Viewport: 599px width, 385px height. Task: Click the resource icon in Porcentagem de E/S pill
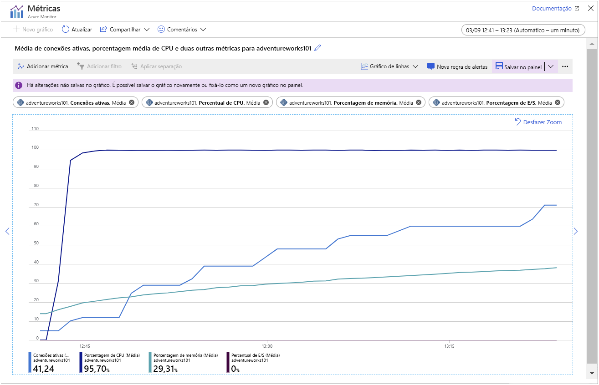pos(436,102)
